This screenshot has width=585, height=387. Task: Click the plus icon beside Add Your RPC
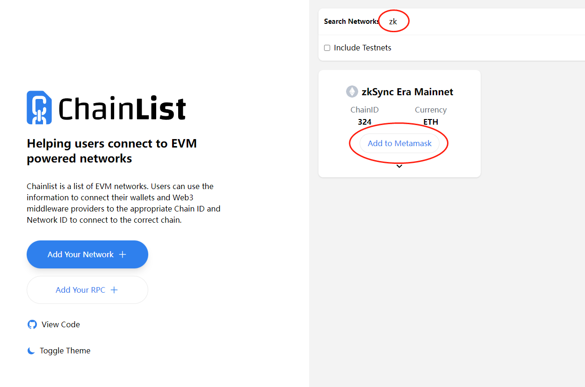(x=114, y=290)
